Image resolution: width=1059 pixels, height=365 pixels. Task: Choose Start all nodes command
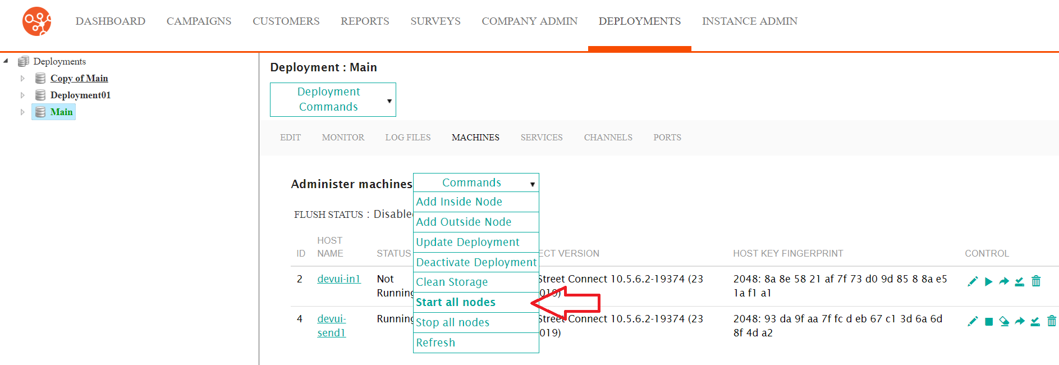[476, 302]
